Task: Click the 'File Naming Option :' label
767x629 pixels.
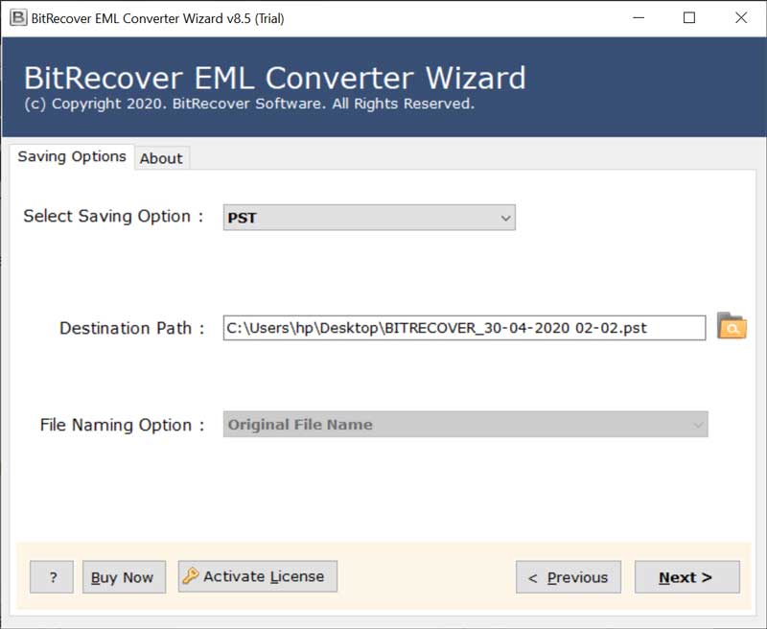Action: (x=122, y=425)
